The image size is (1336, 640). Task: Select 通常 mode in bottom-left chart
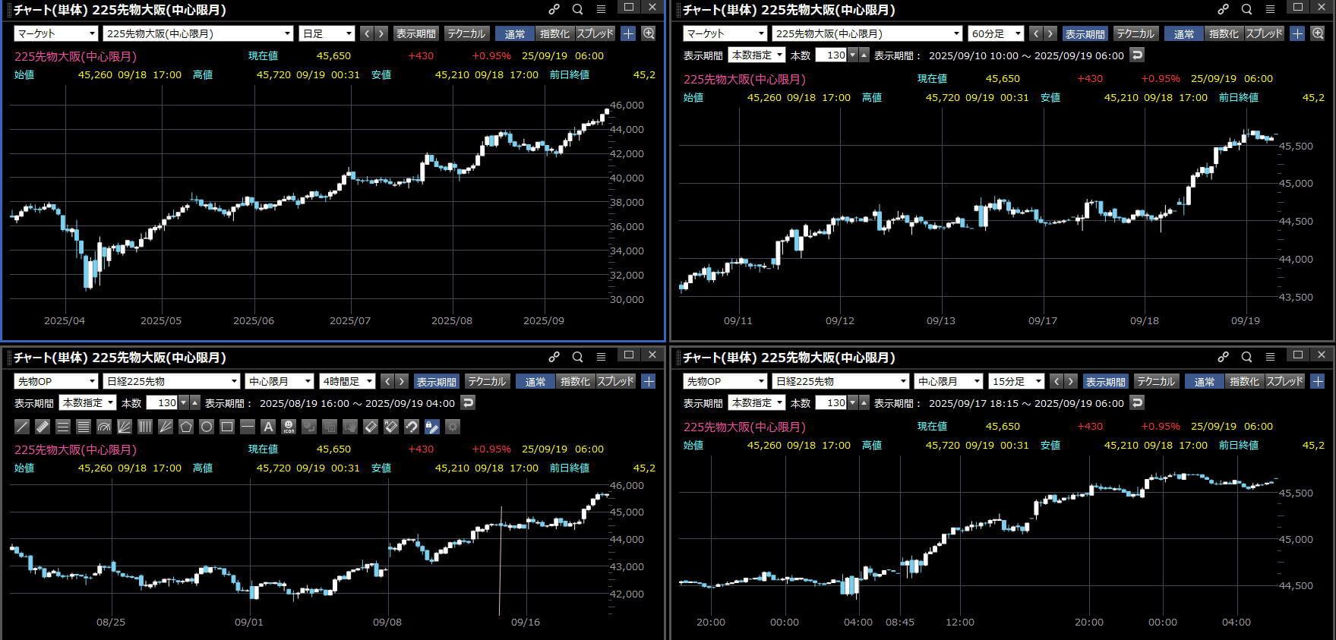click(535, 381)
